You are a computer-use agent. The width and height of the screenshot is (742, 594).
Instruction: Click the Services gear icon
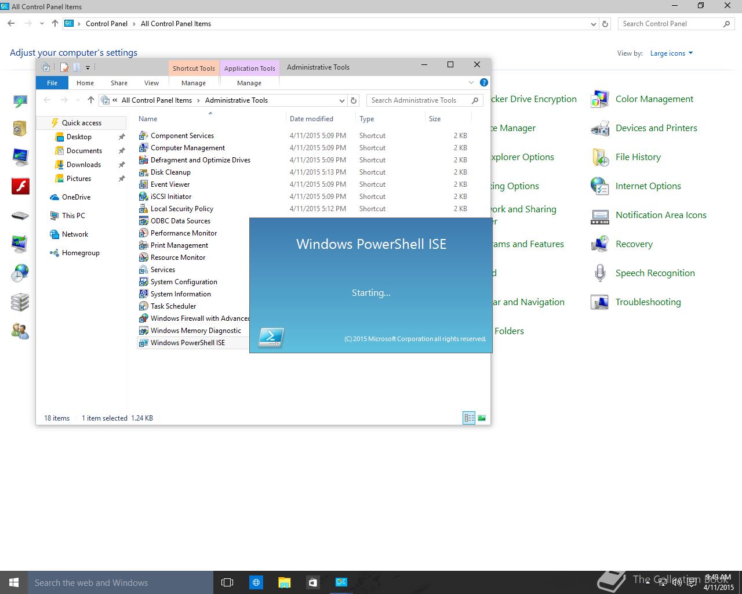click(x=143, y=270)
